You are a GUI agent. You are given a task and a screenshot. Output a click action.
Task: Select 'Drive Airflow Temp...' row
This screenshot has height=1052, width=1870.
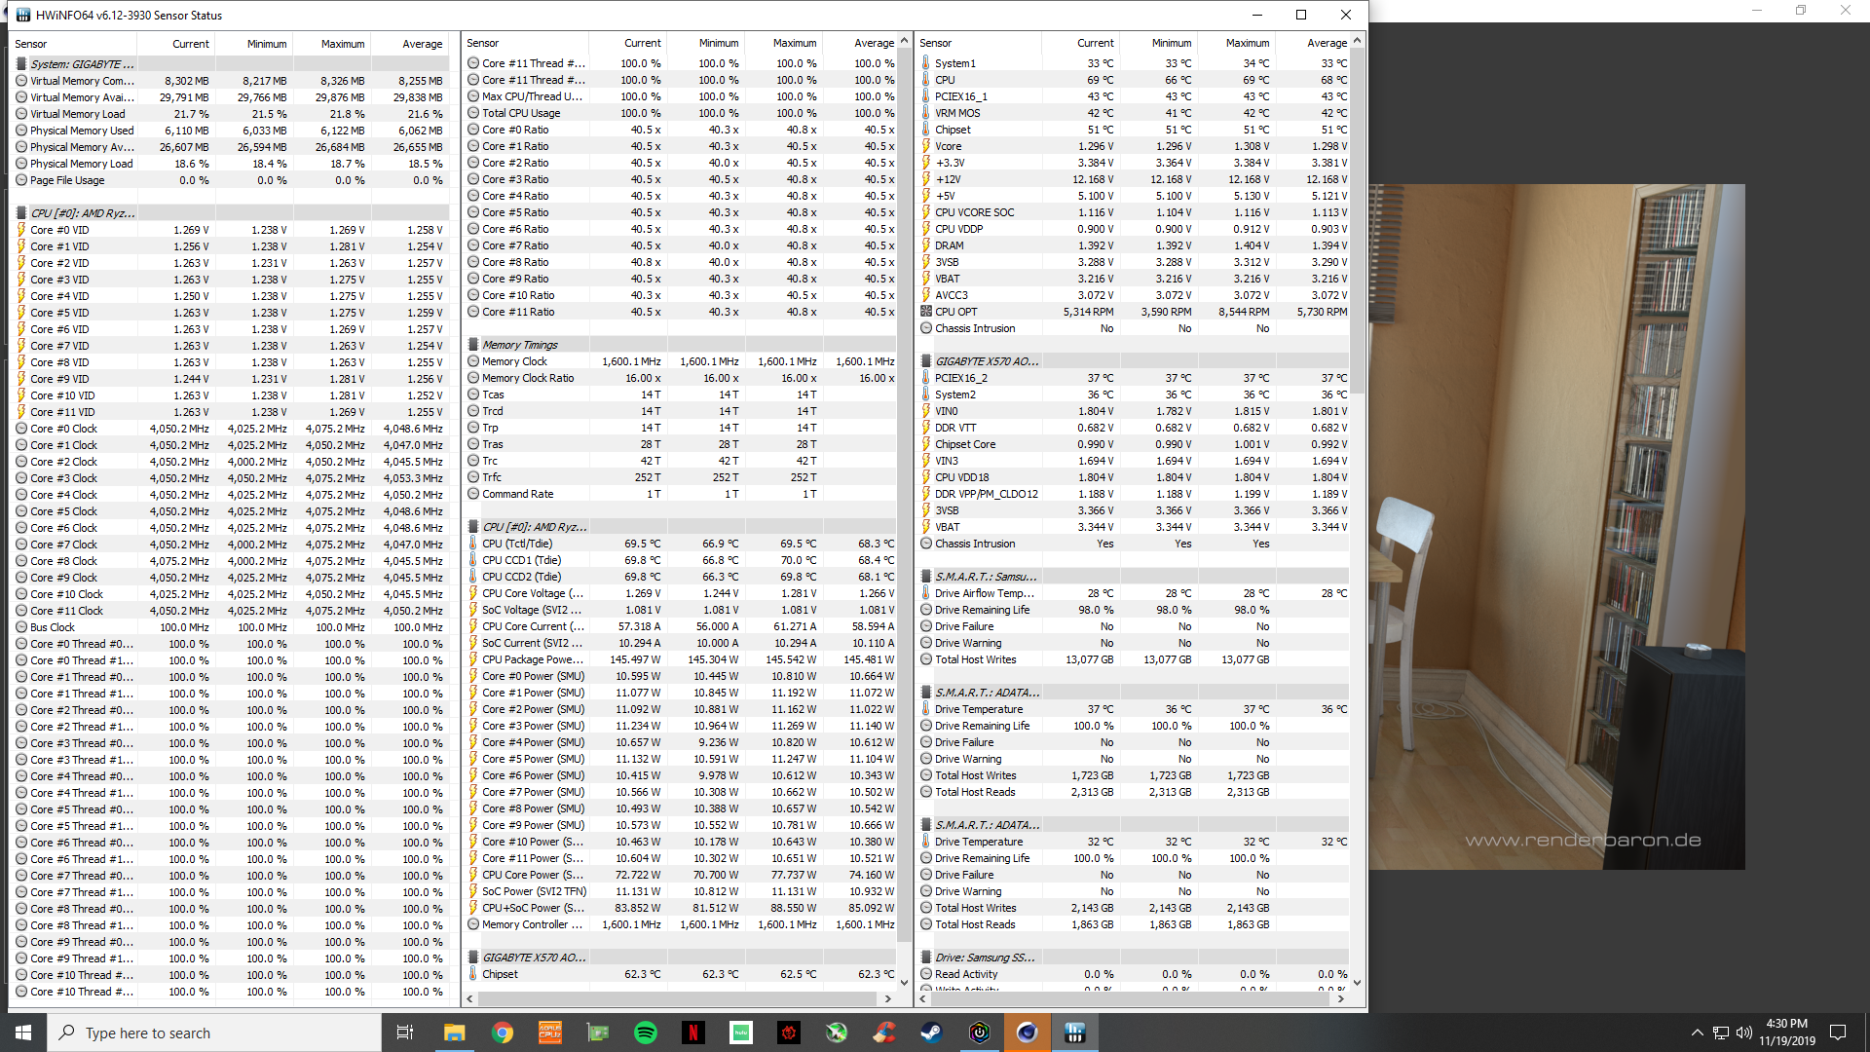pyautogui.click(x=1134, y=593)
